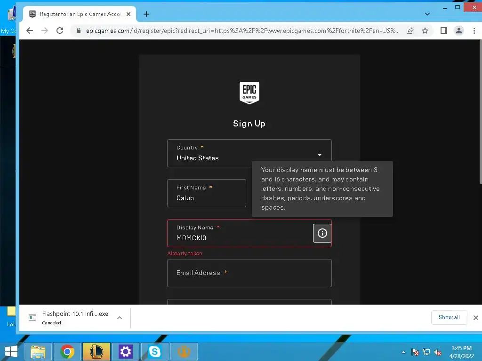Screen dimensions: 482x361
Task: Click the Email Address field
Action: 249,273
